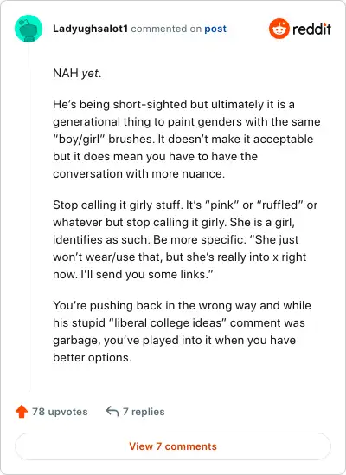Image resolution: width=346 pixels, height=475 pixels.
Task: Click the orange upvote arrow icon
Action: click(22, 412)
